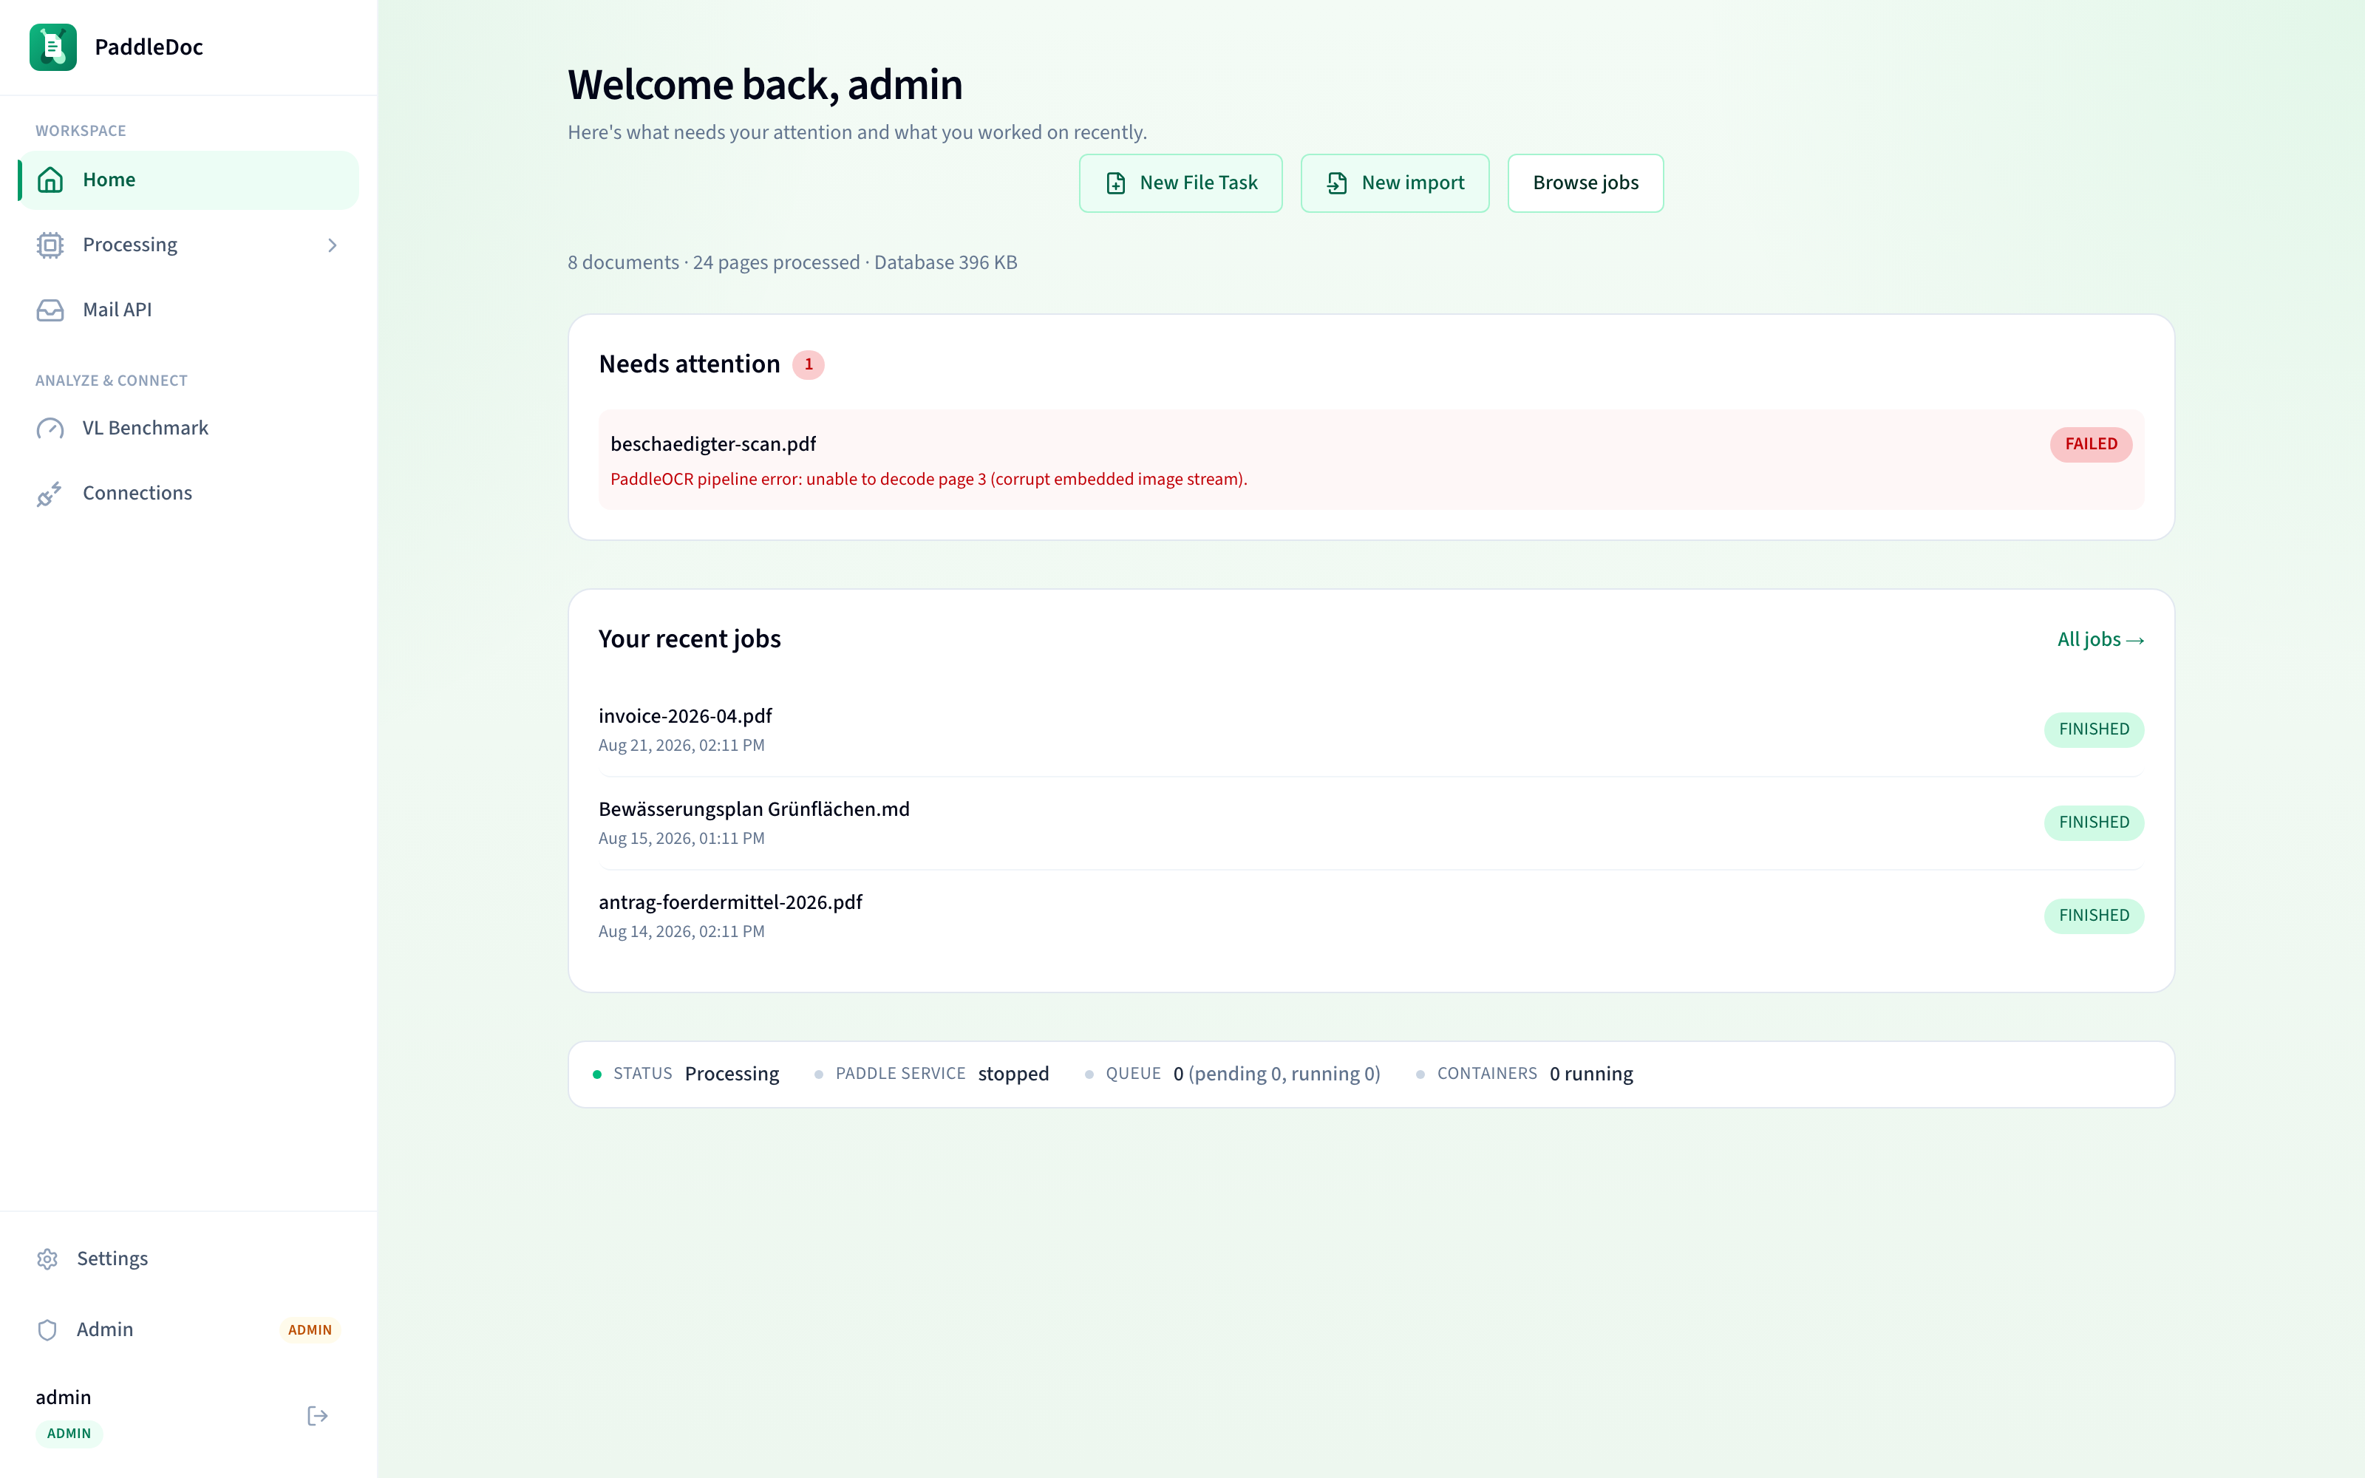
Task: Start a New File Task
Action: 1180,183
